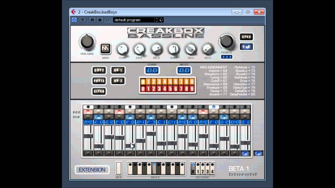This screenshot has width=335, height=188.
Task: Enable Write automation with the W button
Action: click(x=100, y=20)
